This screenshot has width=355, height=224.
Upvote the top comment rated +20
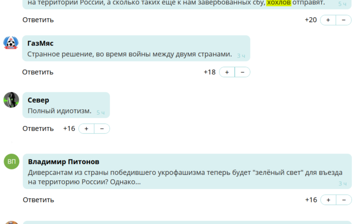pos(328,20)
